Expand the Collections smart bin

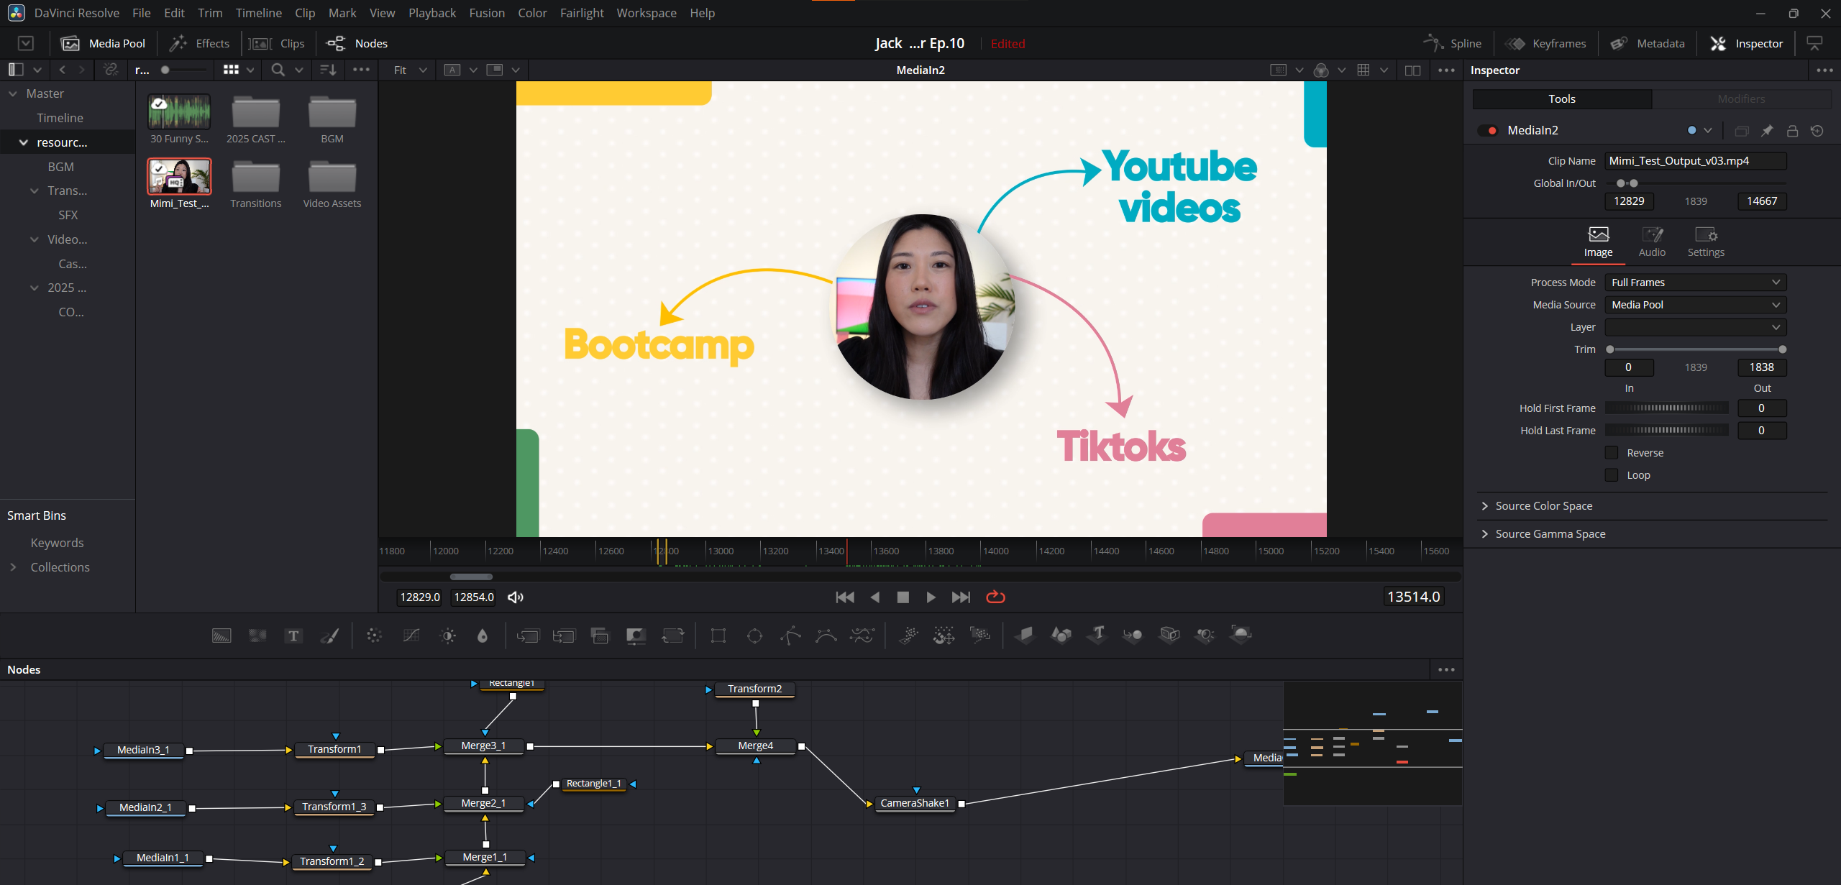click(13, 567)
